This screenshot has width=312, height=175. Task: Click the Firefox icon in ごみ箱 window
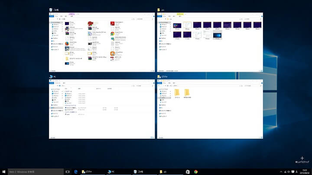pyautogui.click(x=67, y=44)
